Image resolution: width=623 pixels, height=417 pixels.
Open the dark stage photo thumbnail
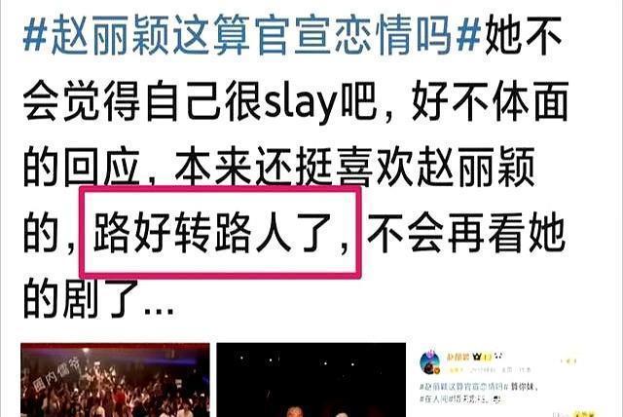pos(311,380)
